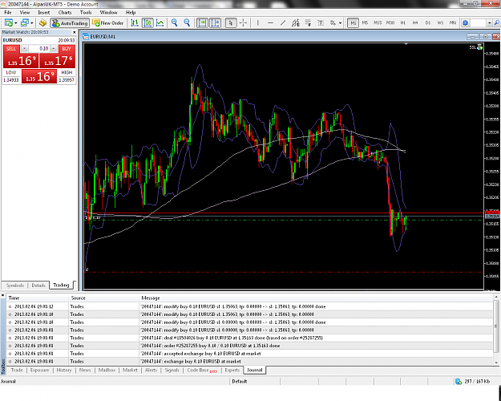Select the Trading tab in Market Watch

tap(61, 285)
